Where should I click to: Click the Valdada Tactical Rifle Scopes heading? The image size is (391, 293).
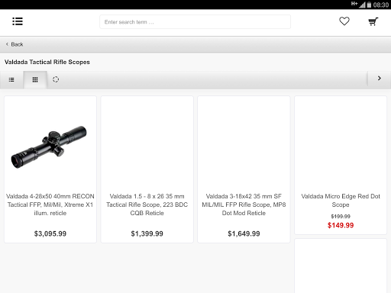point(47,62)
